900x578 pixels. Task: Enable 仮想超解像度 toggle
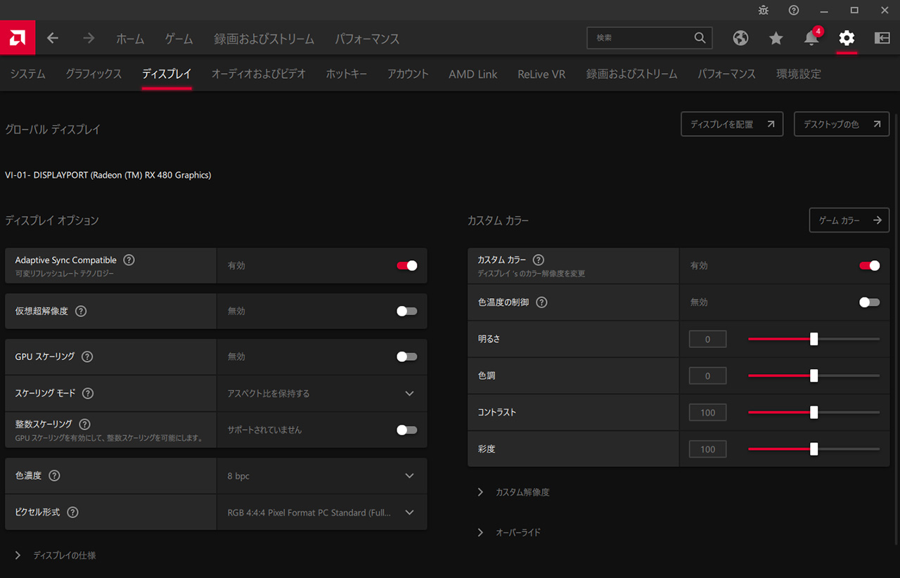pos(407,311)
